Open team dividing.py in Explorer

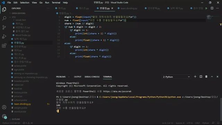[x=22, y=104]
